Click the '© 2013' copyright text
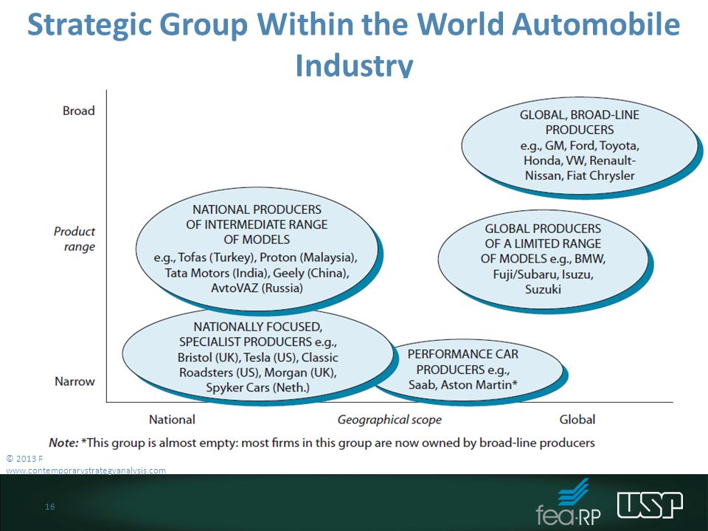 click(24, 459)
